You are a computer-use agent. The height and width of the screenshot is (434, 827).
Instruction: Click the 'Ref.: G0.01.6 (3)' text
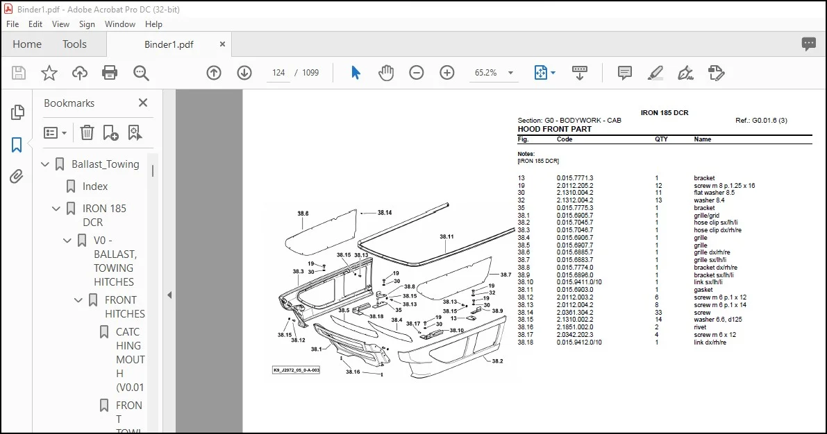761,121
